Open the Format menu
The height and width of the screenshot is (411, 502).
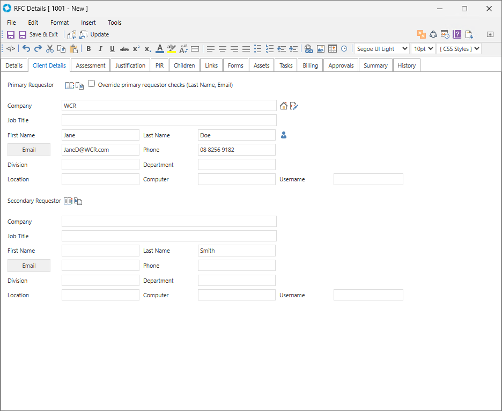point(60,23)
